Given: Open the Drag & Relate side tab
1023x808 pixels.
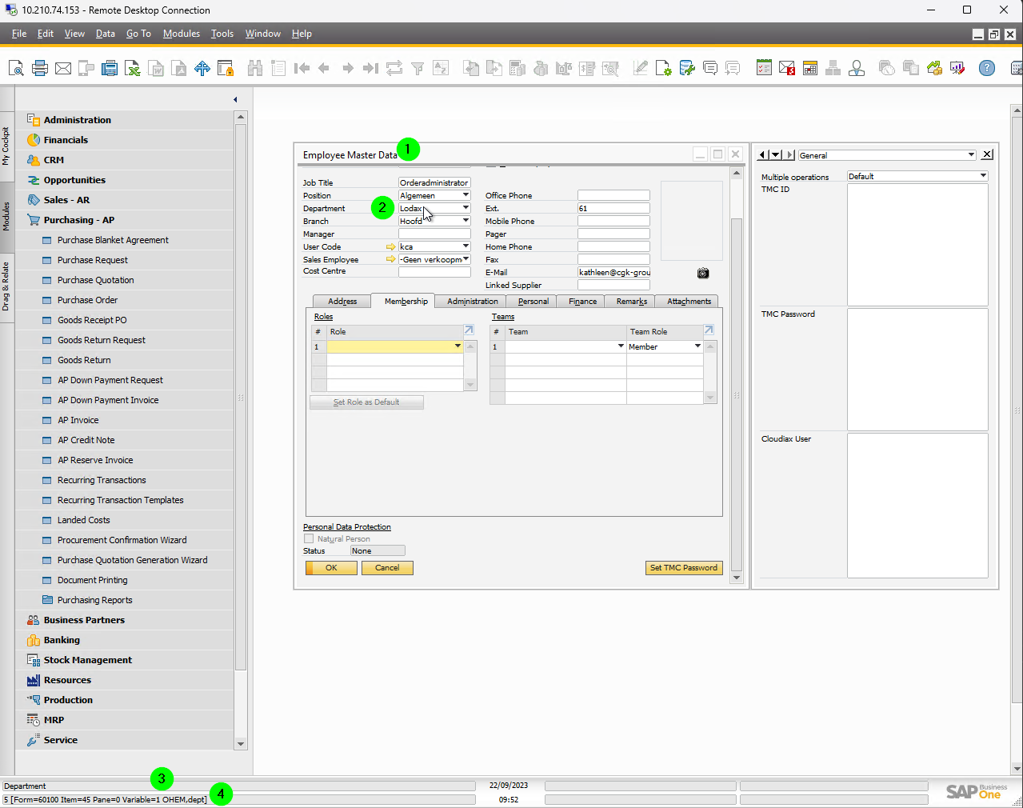Looking at the screenshot, I should point(6,286).
